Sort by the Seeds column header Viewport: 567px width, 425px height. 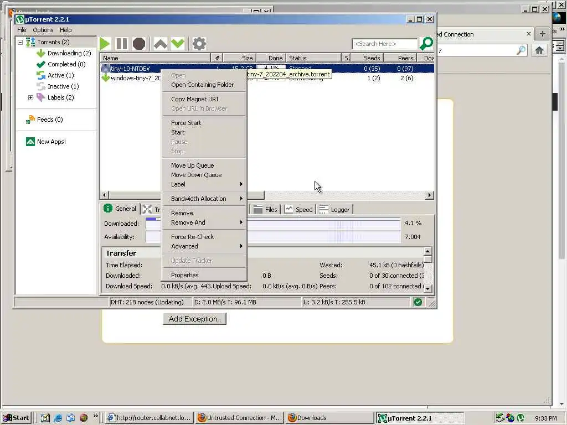pos(367,58)
